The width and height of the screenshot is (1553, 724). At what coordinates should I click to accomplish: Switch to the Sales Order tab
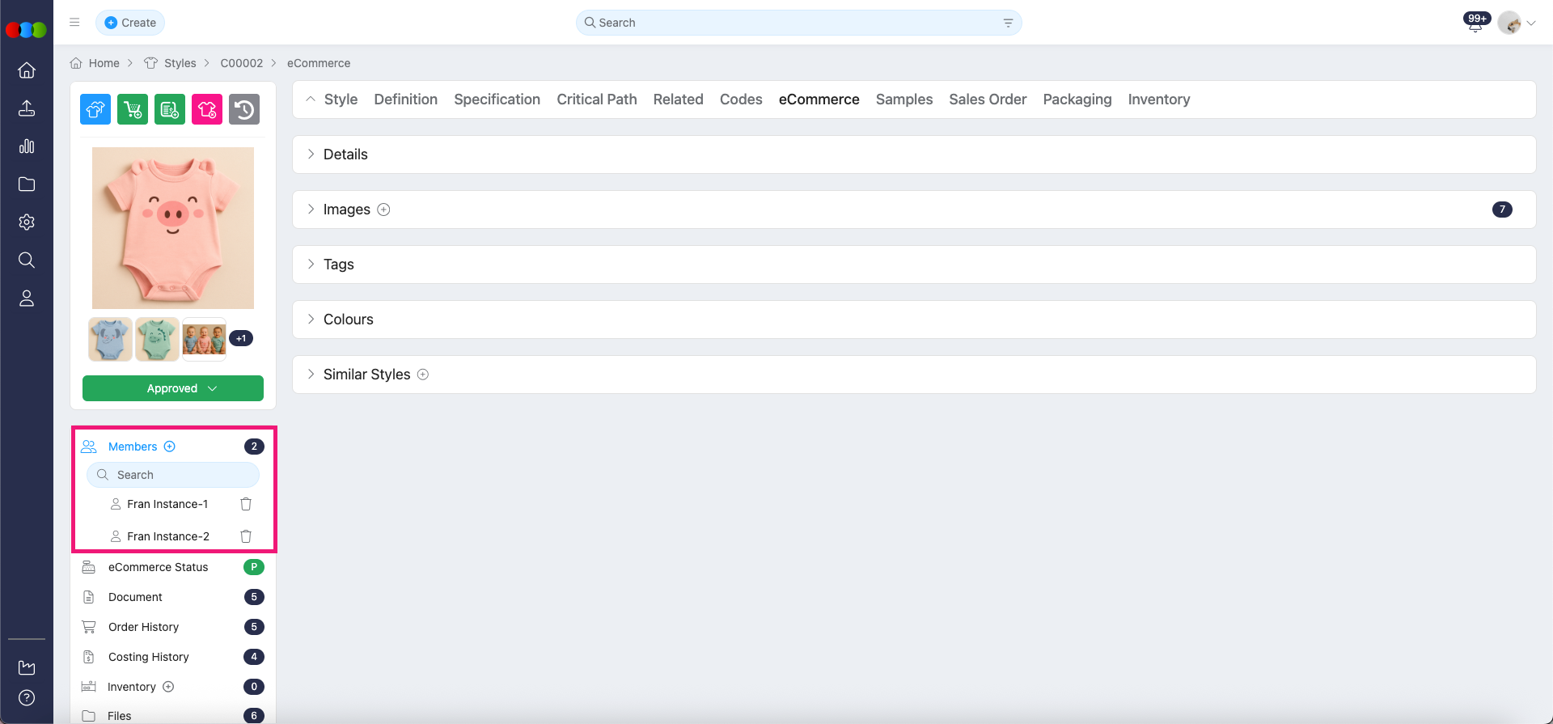coord(987,99)
